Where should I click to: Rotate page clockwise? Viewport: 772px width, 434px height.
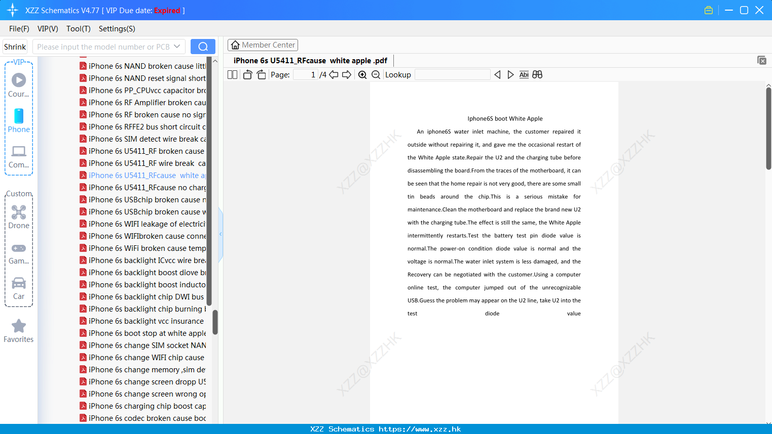[261, 75]
